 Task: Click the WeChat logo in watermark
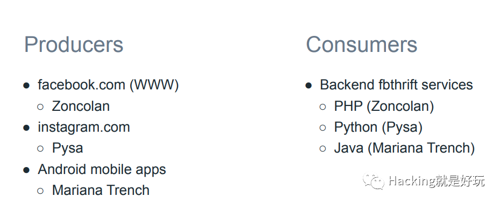pos(373,182)
